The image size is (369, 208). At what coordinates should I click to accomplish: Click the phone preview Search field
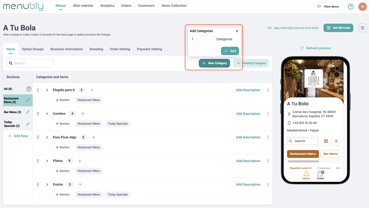pos(303,141)
